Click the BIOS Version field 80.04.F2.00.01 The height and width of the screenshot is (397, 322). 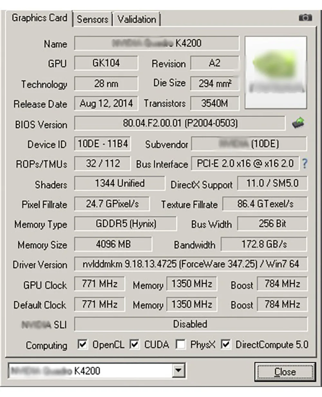click(180, 123)
